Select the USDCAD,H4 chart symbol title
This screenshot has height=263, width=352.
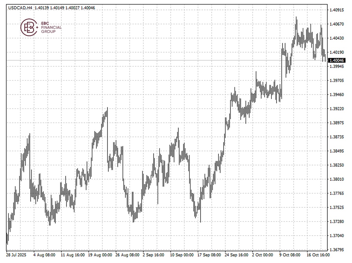tap(20, 8)
